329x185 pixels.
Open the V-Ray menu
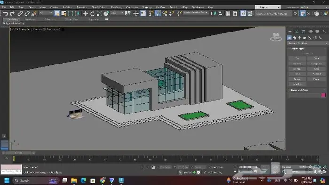[x=184, y=7]
